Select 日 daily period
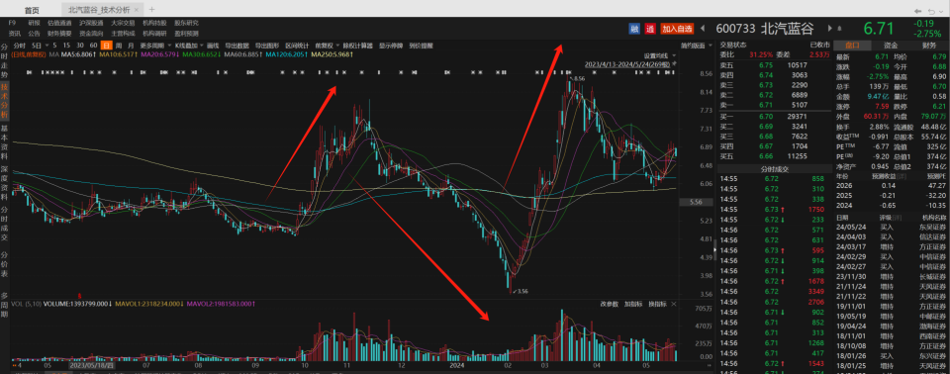This screenshot has width=950, height=374. click(x=106, y=46)
